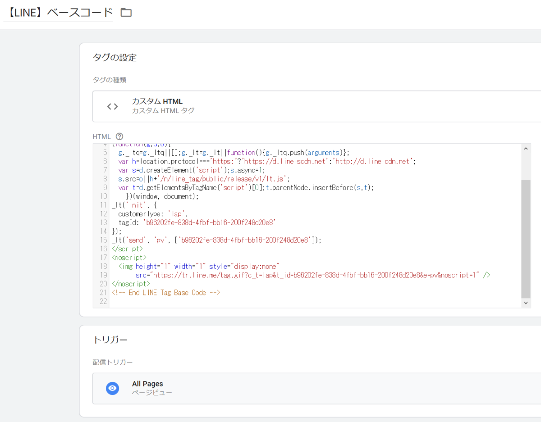The height and width of the screenshot is (422, 541).
Task: Click the HTML field label
Action: pyautogui.click(x=101, y=136)
